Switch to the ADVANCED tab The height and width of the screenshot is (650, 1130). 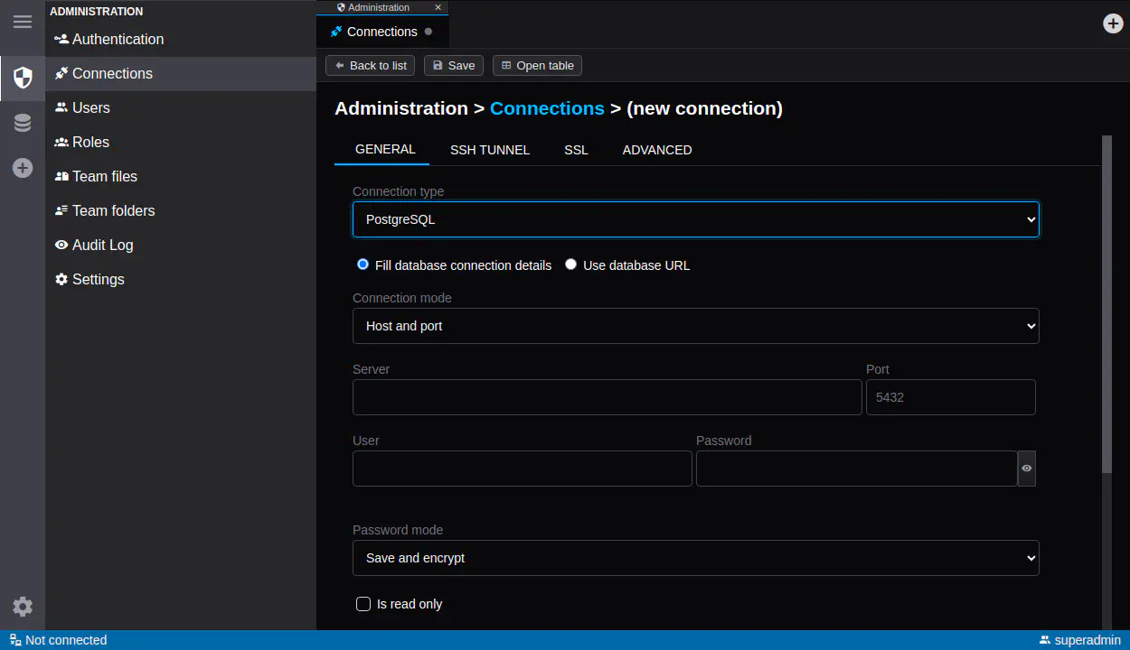657,150
